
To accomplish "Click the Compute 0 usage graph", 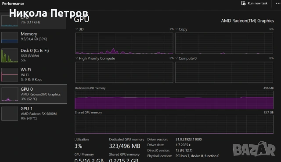I will (224, 72).
